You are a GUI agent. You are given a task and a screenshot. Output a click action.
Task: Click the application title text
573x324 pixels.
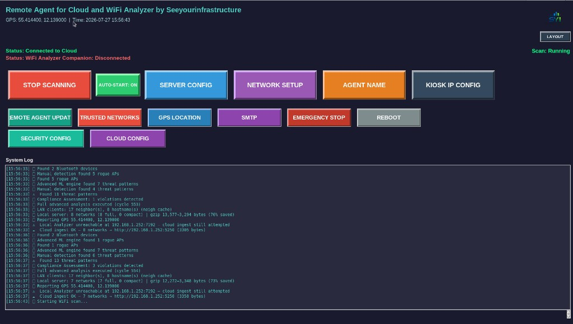(124, 10)
